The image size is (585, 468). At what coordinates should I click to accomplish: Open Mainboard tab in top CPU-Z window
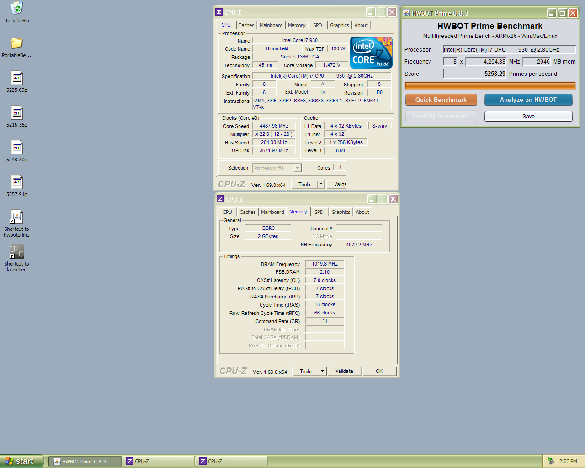tap(271, 25)
